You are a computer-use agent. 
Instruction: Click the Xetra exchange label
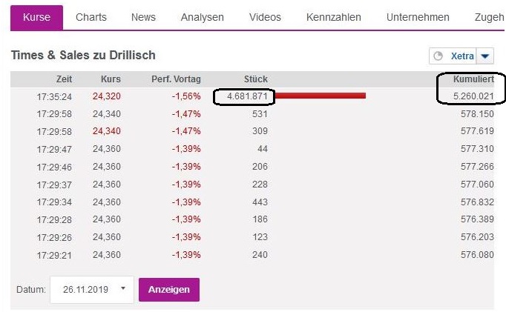point(462,56)
